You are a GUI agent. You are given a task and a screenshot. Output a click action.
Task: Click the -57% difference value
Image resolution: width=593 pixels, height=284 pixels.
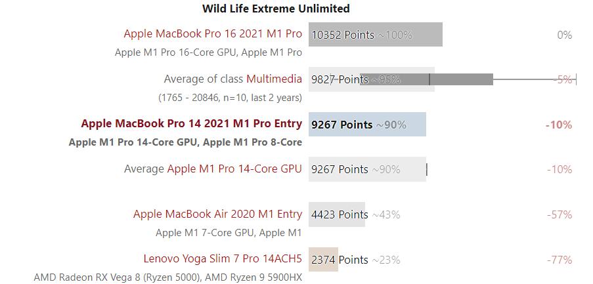[560, 214]
